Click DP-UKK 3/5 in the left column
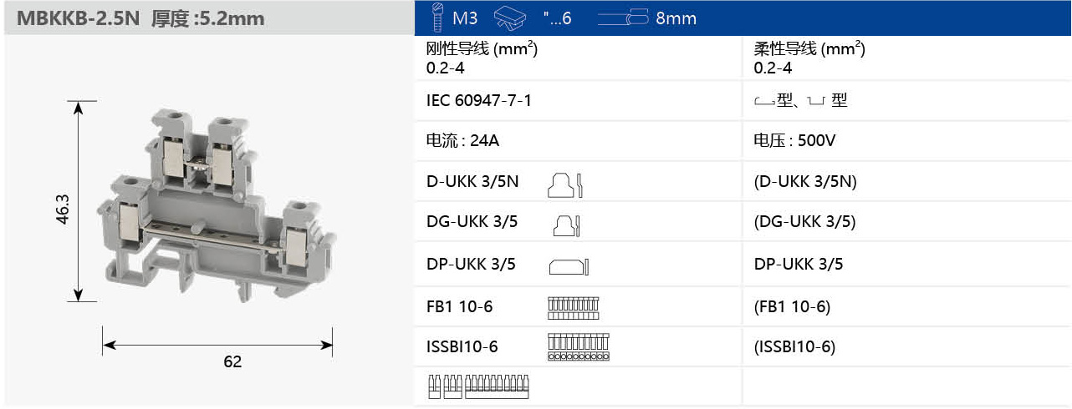Screen dimensions: 1072x409 [x=471, y=265]
